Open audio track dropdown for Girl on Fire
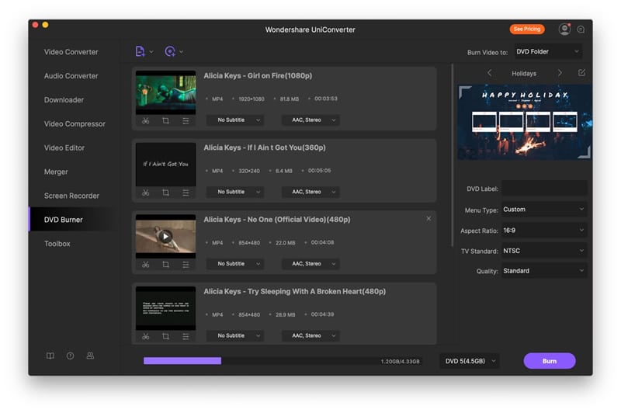The image size is (621, 413). tap(311, 120)
